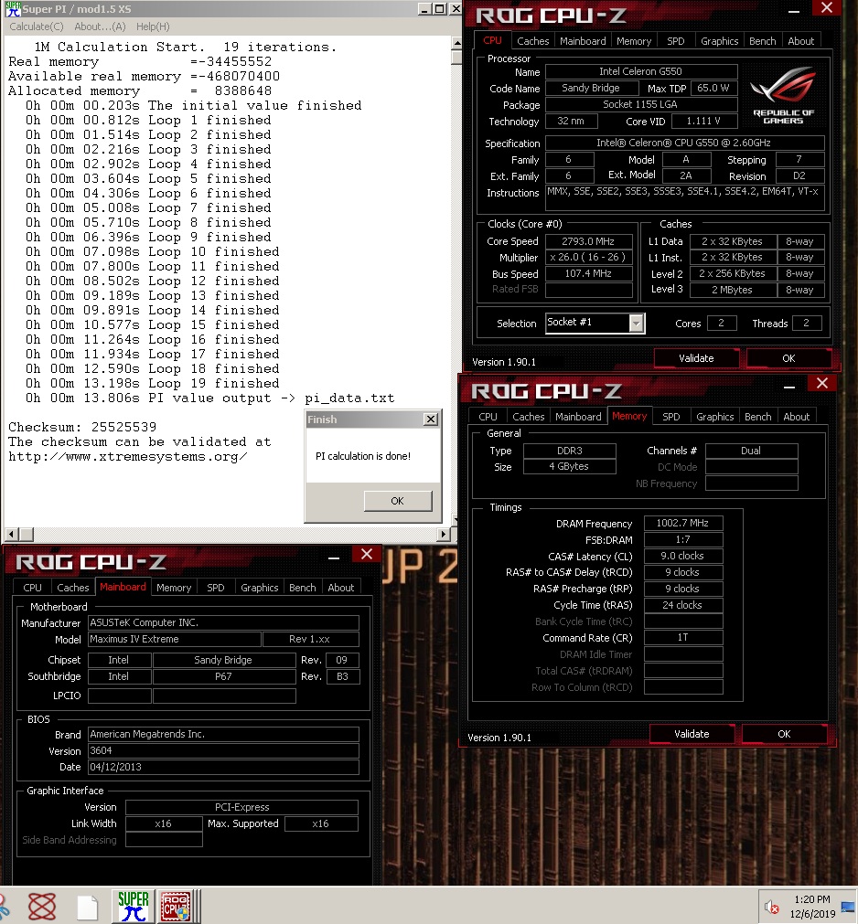Click the Super PI taskbar icon
Image resolution: width=858 pixels, height=924 pixels.
click(134, 906)
